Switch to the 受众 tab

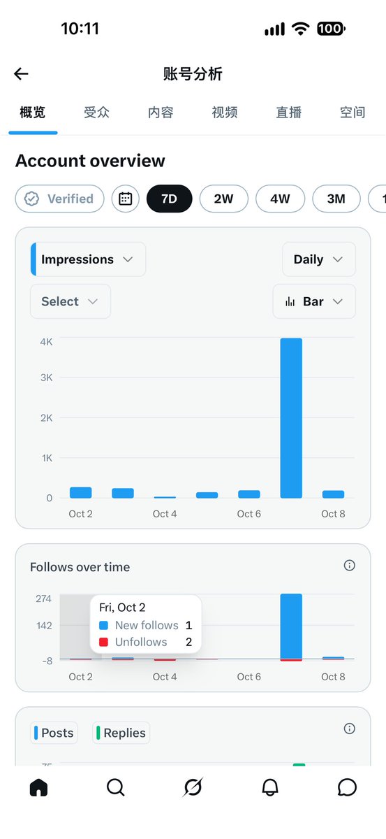(97, 112)
